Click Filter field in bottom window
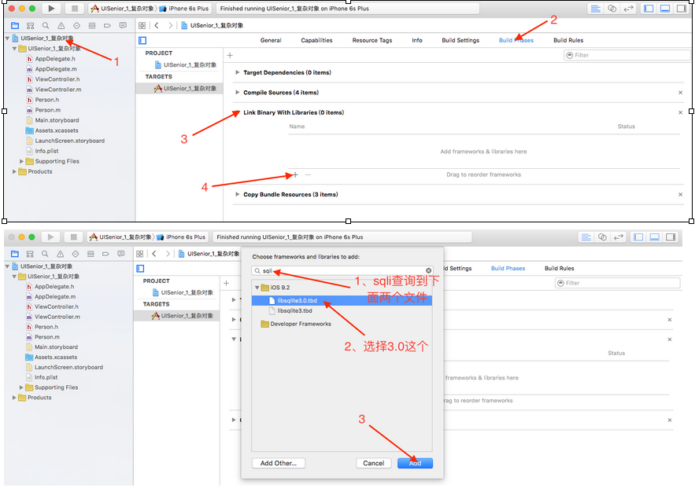The width and height of the screenshot is (695, 488). [617, 283]
